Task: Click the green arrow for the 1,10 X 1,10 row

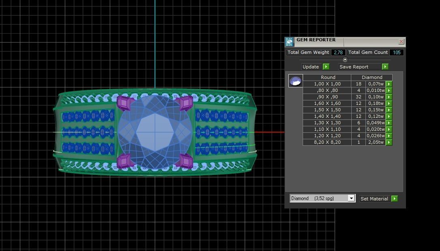Action: pos(389,129)
